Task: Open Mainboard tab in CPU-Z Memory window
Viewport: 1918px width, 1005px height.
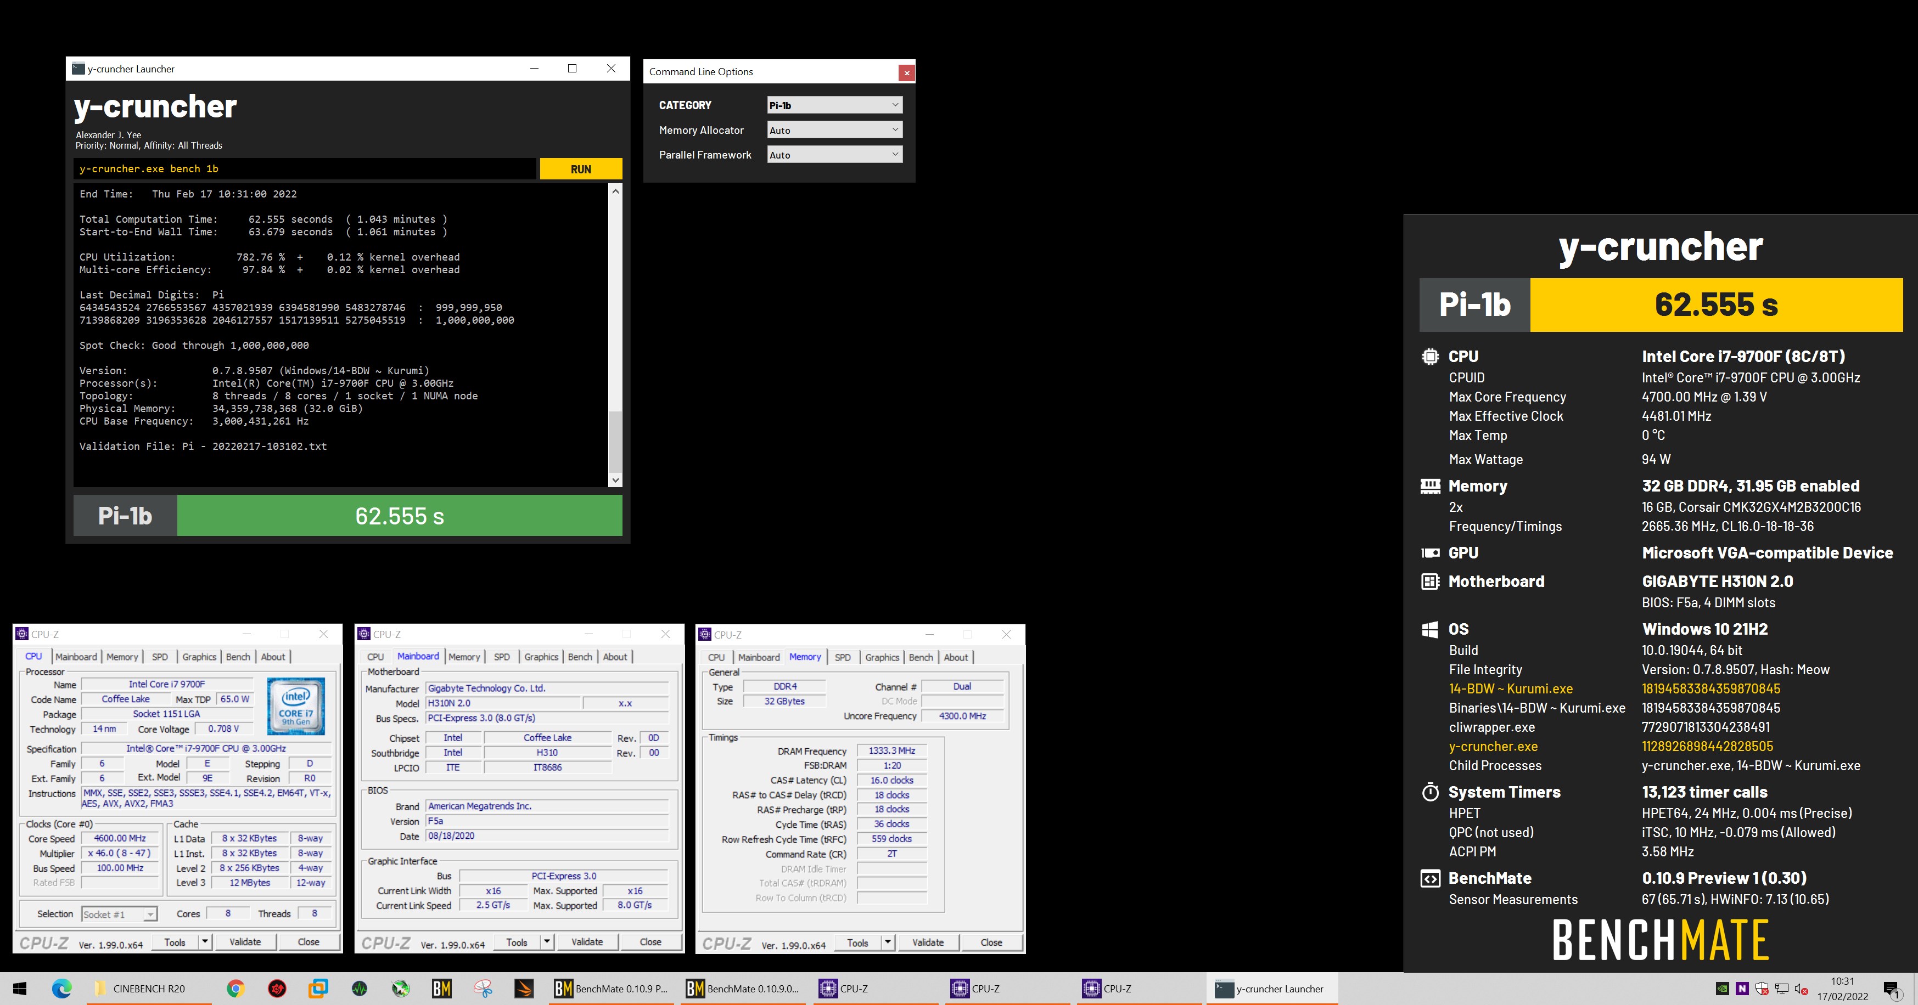Action: tap(759, 658)
